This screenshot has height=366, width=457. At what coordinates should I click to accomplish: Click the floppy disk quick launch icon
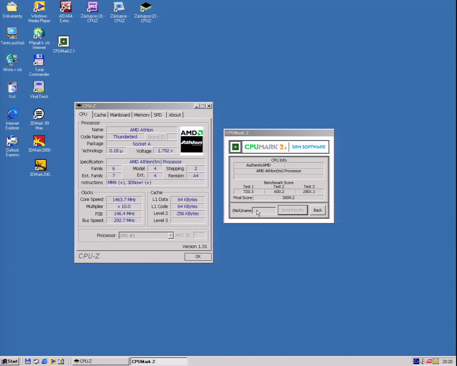[28, 361]
